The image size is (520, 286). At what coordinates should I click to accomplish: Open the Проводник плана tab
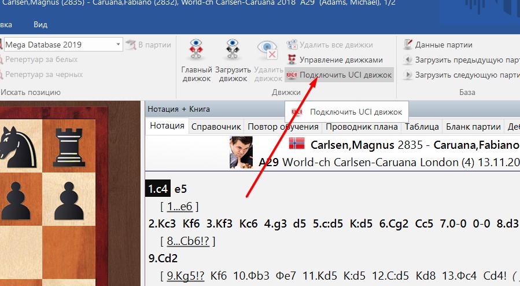point(362,127)
